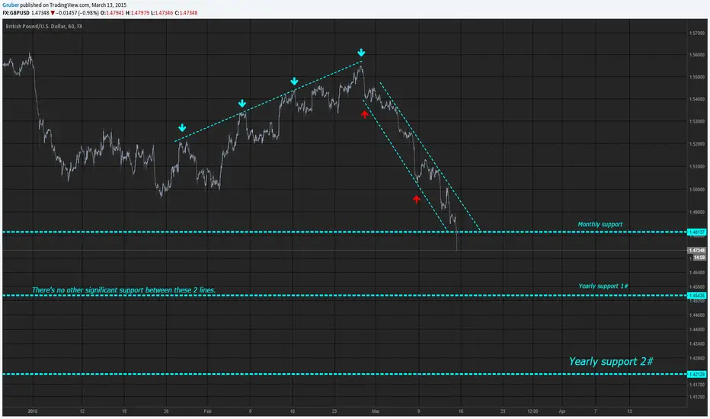Click the Feb label on the time axis
This screenshot has height=419, width=710.
click(207, 411)
